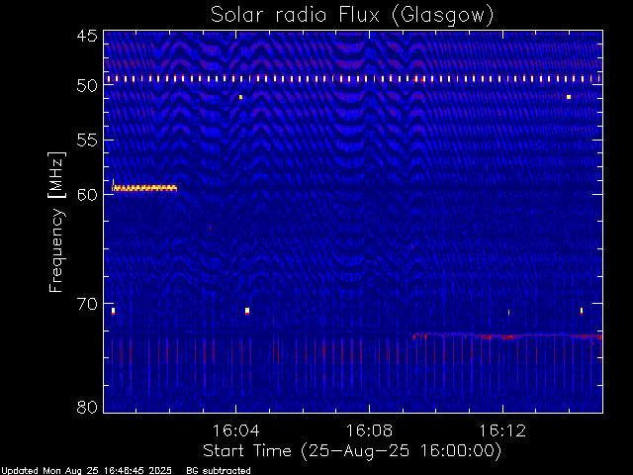Click the '16:04' time tick label
633x475 pixels.
(235, 430)
